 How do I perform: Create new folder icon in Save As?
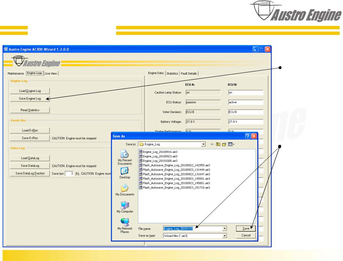224,144
